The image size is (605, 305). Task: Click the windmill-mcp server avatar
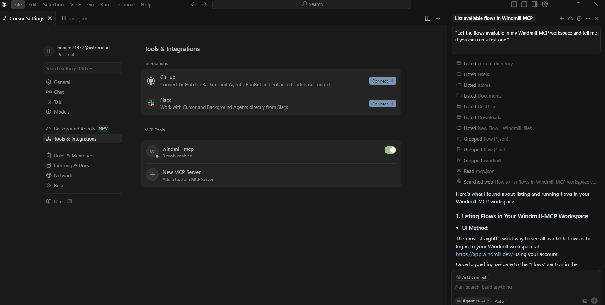152,151
